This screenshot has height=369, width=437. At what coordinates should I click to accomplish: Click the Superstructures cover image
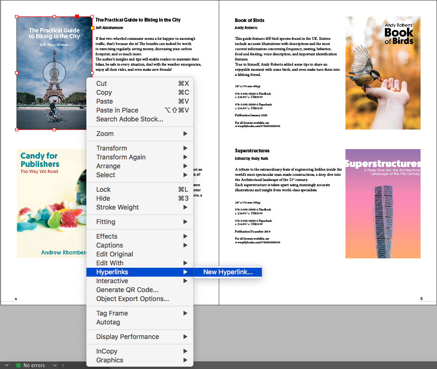(x=383, y=203)
